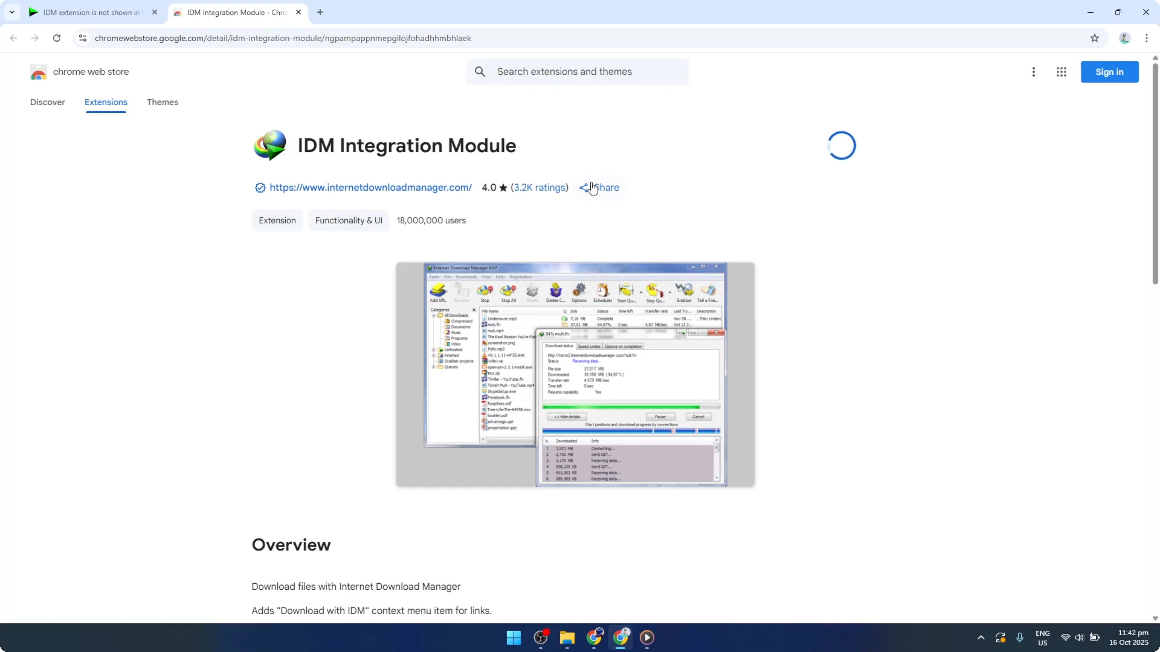Open the Chrome profile avatar
Viewport: 1160px width, 652px height.
(1124, 38)
